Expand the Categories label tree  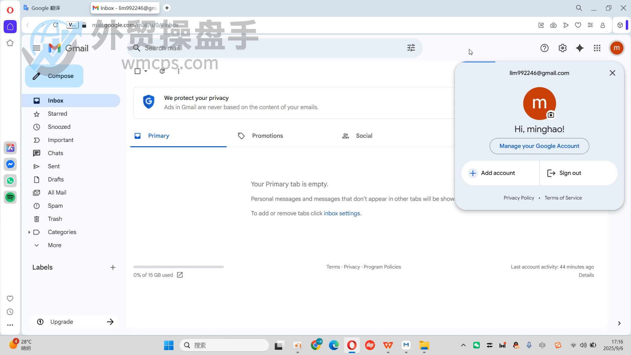click(x=29, y=232)
